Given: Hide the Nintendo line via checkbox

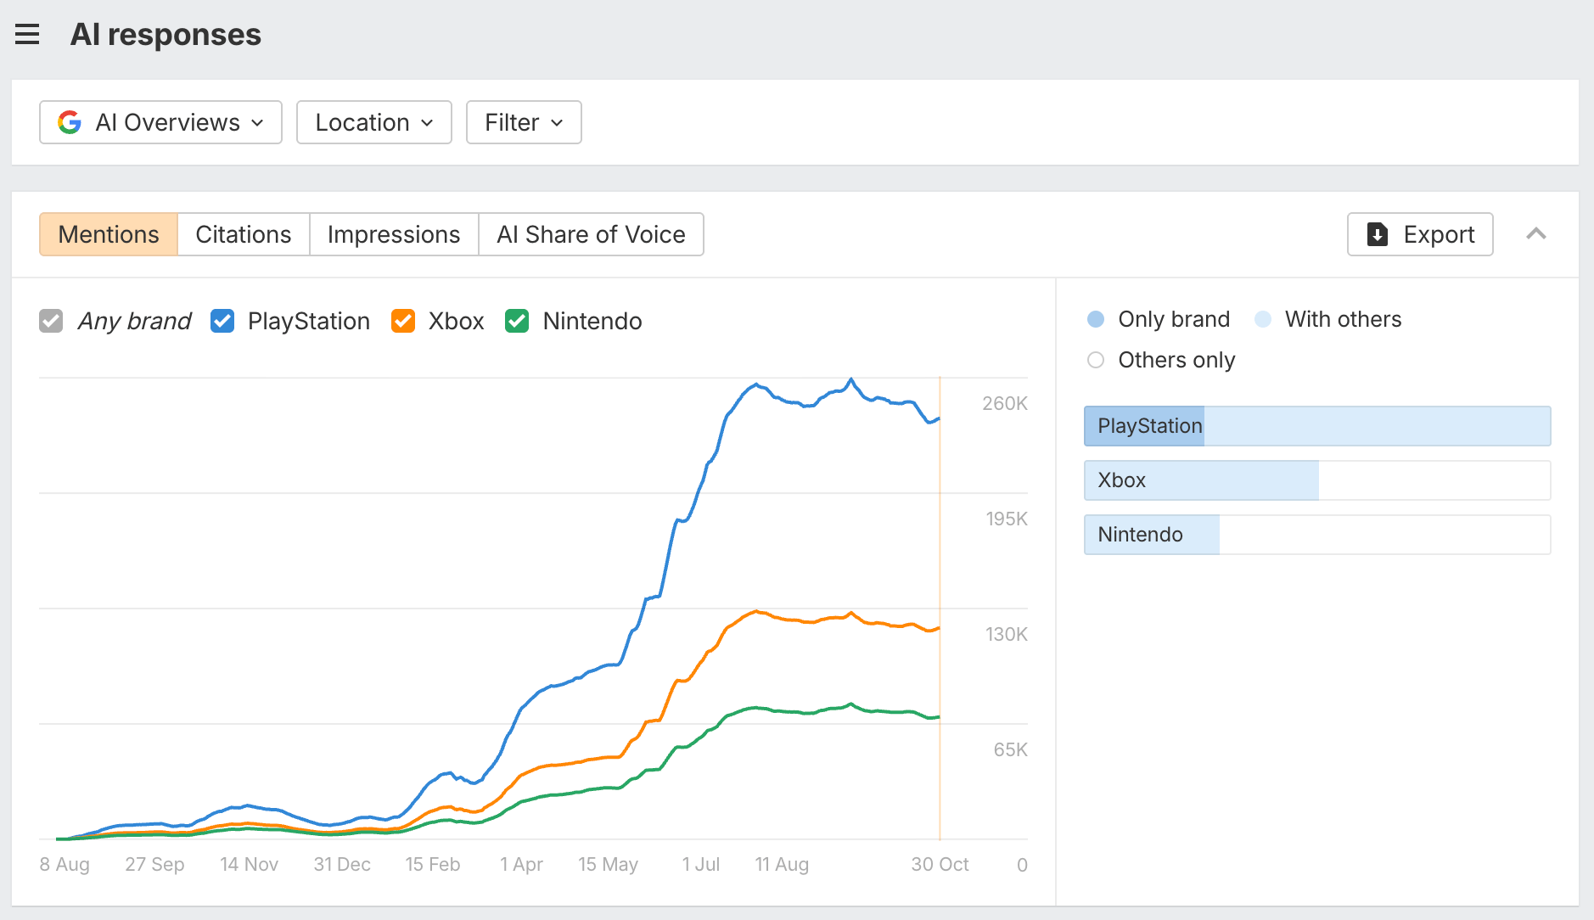Looking at the screenshot, I should coord(517,321).
